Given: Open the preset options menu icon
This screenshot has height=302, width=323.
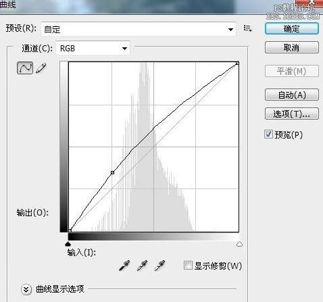Looking at the screenshot, I should tap(247, 28).
